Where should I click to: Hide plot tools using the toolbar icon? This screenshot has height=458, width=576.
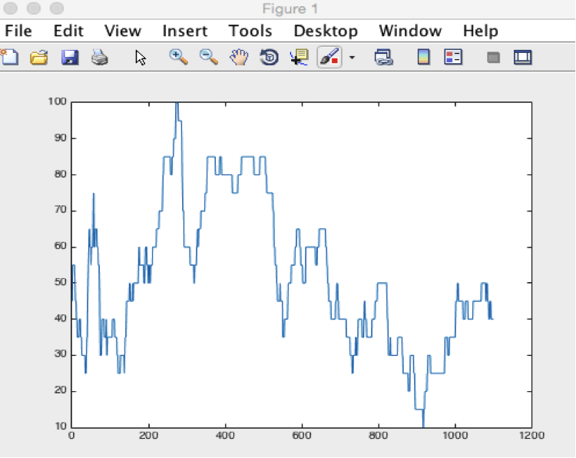pyautogui.click(x=493, y=58)
